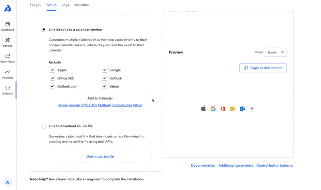321x190 pixels.
Task: Open the Analytics sidebar icon
Action: coord(8,72)
